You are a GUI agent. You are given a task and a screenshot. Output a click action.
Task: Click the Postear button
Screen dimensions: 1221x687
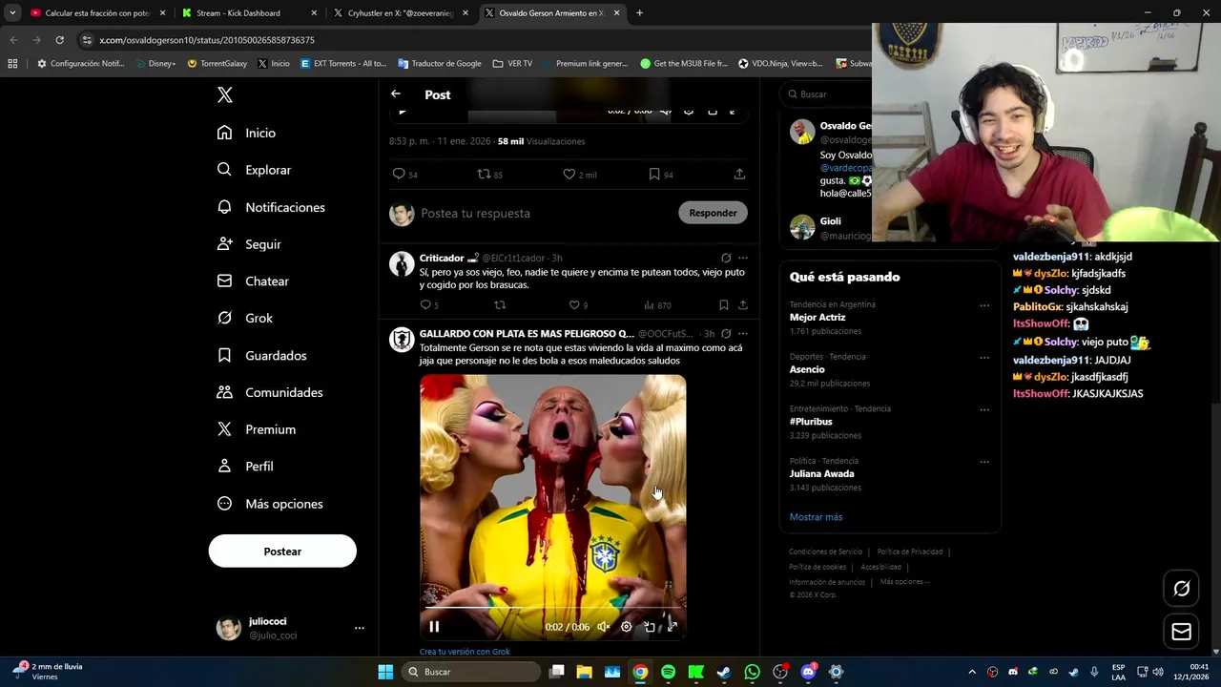click(x=282, y=552)
